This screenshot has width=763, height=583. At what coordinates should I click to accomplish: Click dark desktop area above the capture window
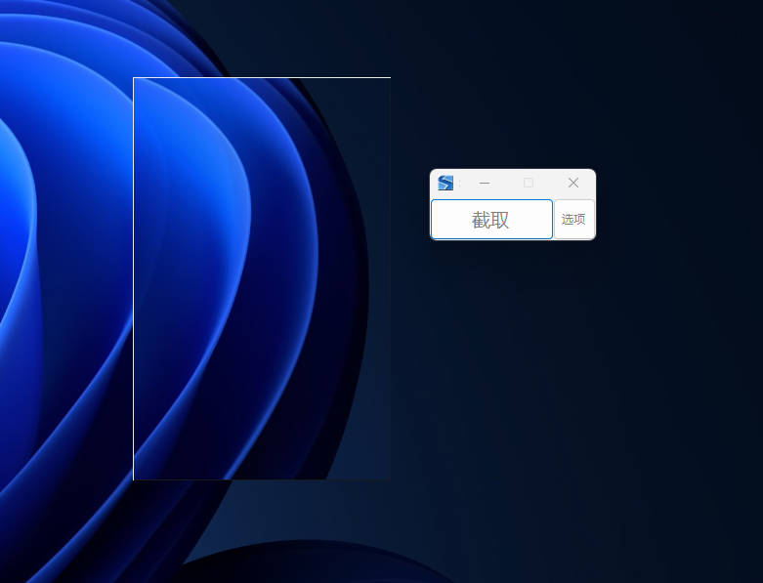click(x=513, y=88)
